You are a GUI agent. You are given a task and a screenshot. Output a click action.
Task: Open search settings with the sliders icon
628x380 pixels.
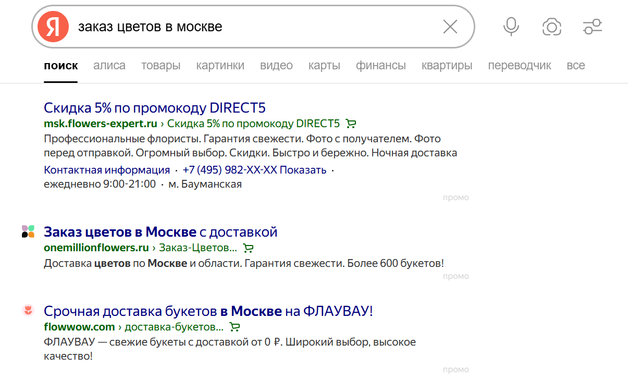tap(592, 27)
